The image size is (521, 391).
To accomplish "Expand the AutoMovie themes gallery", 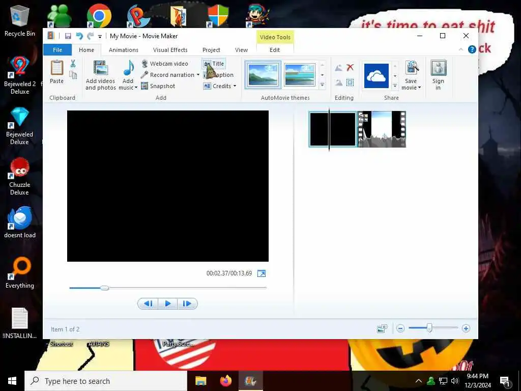I will pos(322,85).
